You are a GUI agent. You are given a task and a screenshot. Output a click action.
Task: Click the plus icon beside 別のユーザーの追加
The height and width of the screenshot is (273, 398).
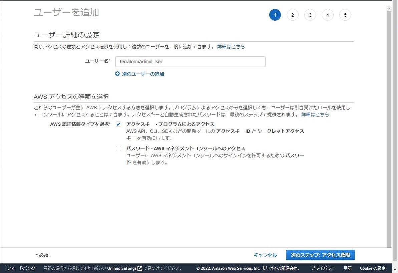pyautogui.click(x=117, y=74)
